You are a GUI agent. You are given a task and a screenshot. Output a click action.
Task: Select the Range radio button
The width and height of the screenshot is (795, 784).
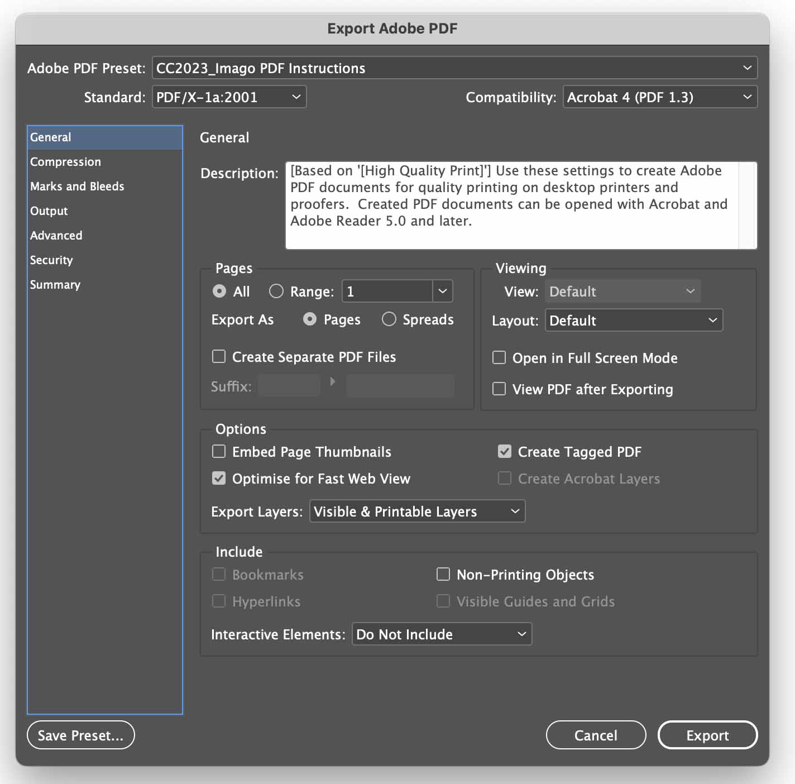click(276, 291)
